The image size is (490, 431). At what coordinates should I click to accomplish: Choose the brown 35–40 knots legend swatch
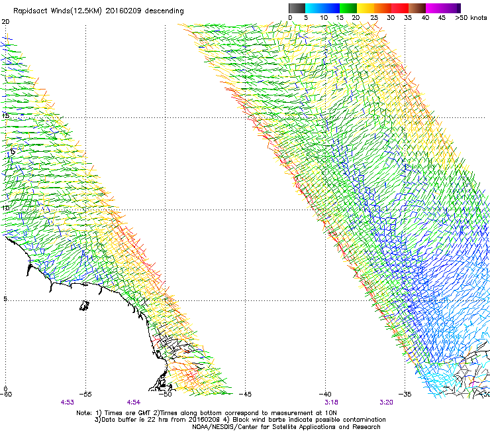tap(417, 8)
